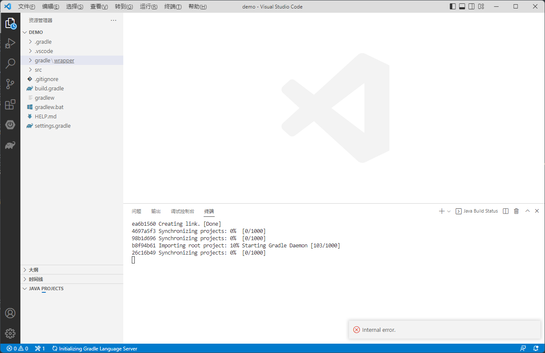
Task: Open the HELP.md file
Action: pos(72,116)
